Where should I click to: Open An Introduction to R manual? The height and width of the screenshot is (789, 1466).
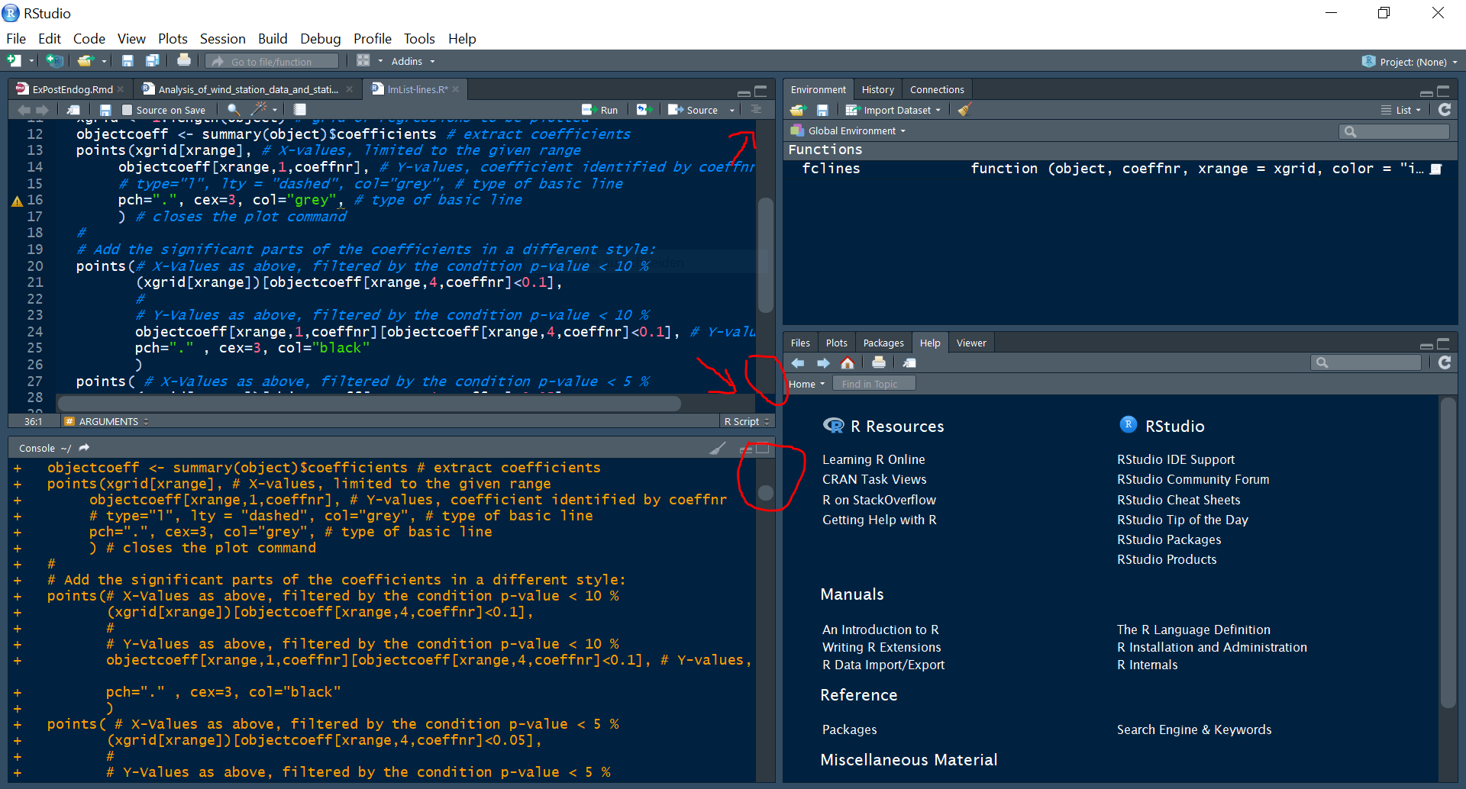(x=880, y=630)
